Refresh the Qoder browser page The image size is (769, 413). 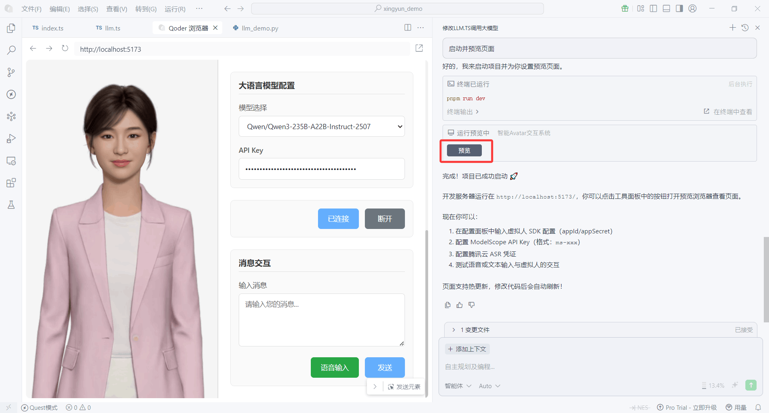pos(65,49)
